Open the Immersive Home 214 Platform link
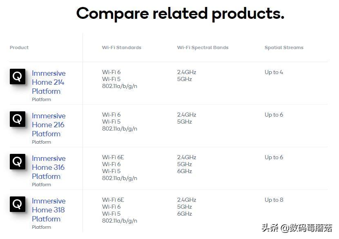The height and width of the screenshot is (239, 339). pos(49,82)
